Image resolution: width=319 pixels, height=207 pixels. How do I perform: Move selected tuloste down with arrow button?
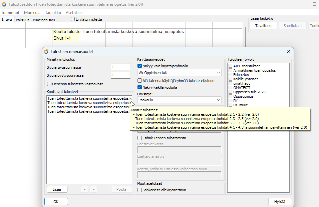[x=93, y=189]
